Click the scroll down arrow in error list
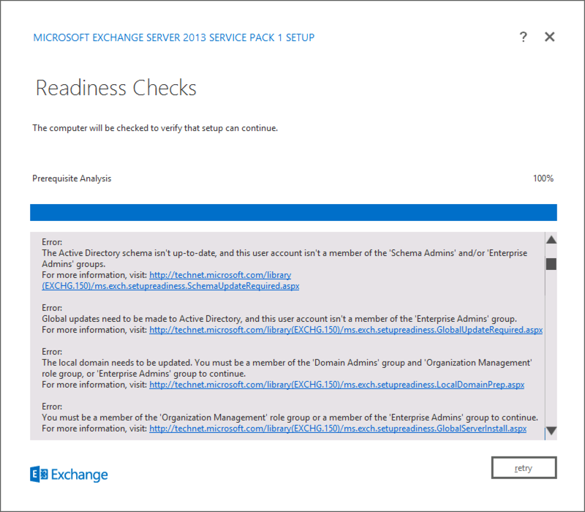 551,431
